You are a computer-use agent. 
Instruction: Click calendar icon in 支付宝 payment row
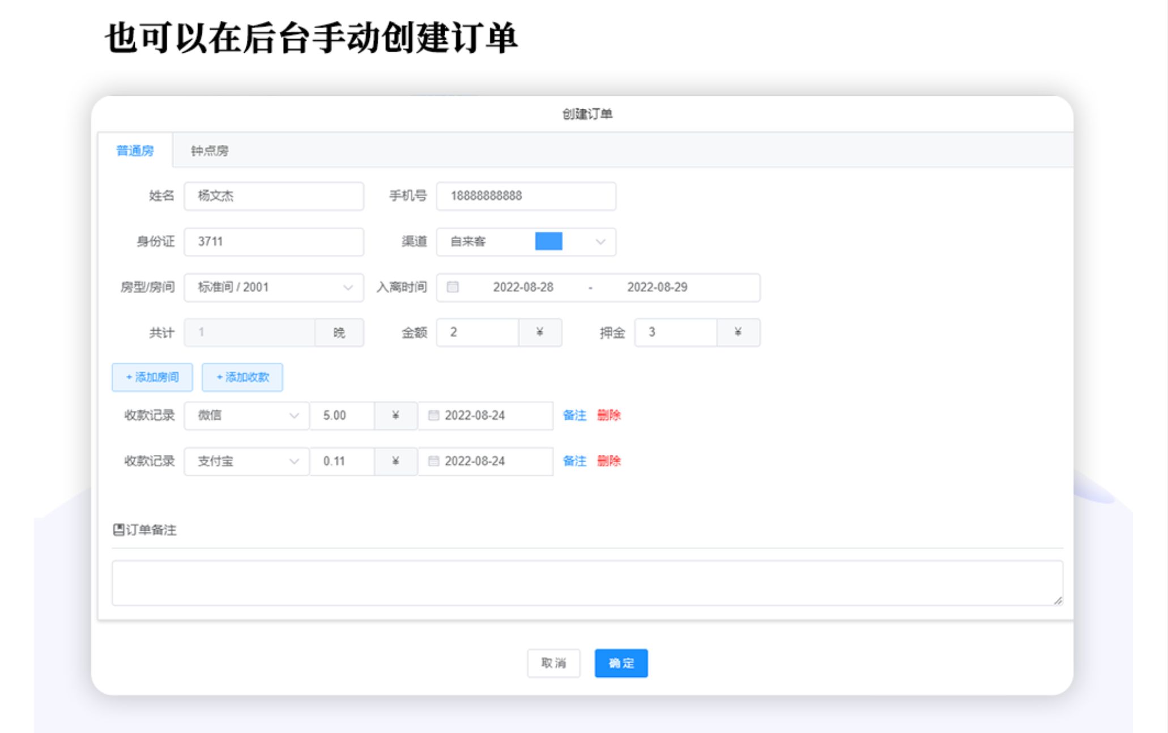(433, 462)
